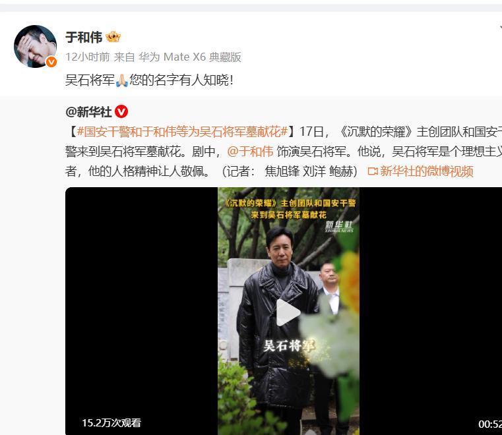Viewport: 502px width, 435px height.
Task: Click the red verified badge beside 新华社
Action: tap(121, 111)
